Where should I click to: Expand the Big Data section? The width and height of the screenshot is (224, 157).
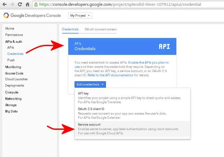pos(11,111)
